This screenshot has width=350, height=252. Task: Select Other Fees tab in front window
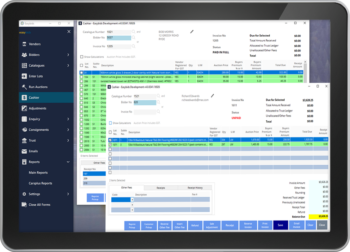126,188
